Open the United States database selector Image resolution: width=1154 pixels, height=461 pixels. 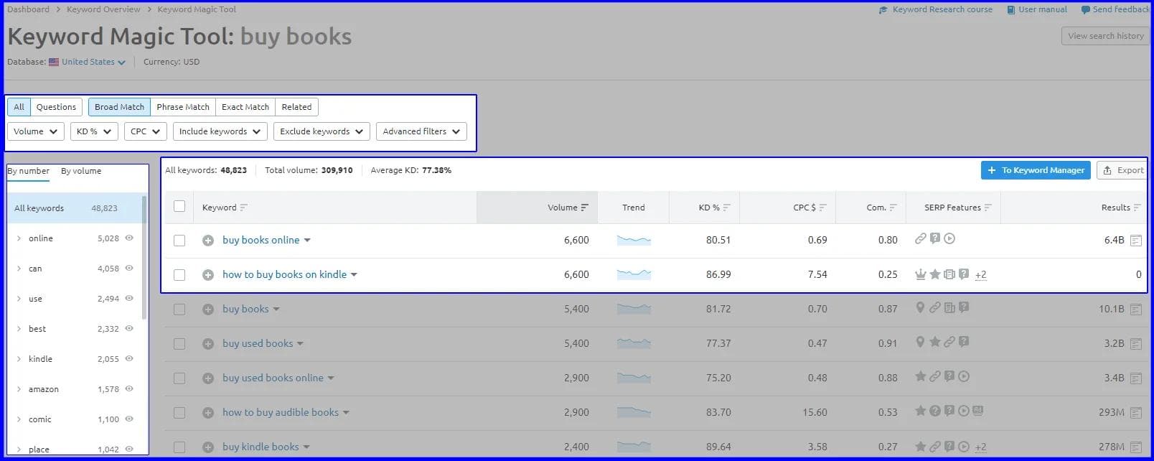point(88,62)
